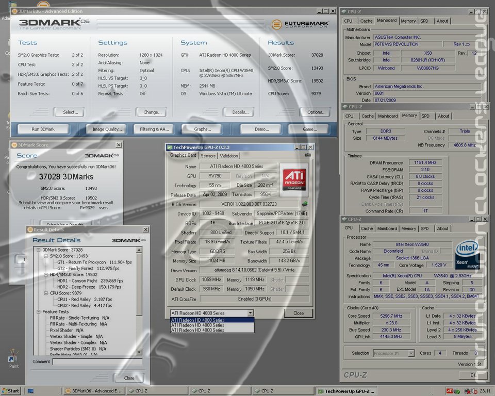This screenshot has width=495, height=396.
Task: Click the taskbar clock showing 23.11
Action: pyautogui.click(x=485, y=391)
